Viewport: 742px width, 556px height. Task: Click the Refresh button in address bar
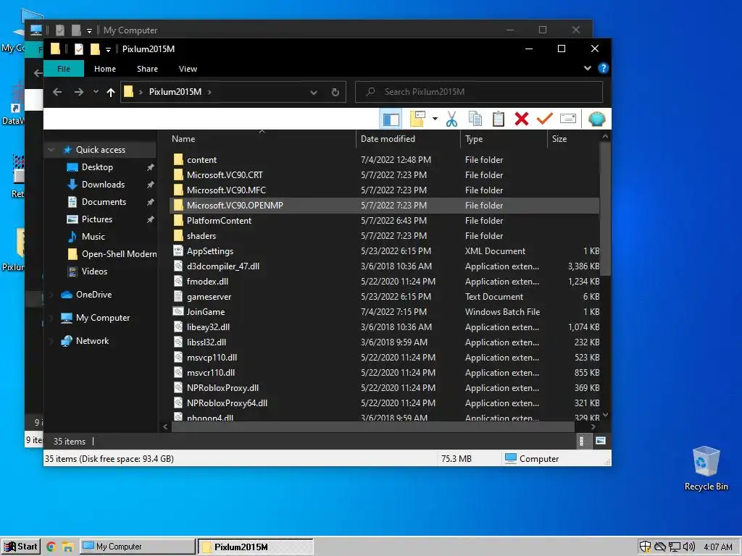(335, 92)
